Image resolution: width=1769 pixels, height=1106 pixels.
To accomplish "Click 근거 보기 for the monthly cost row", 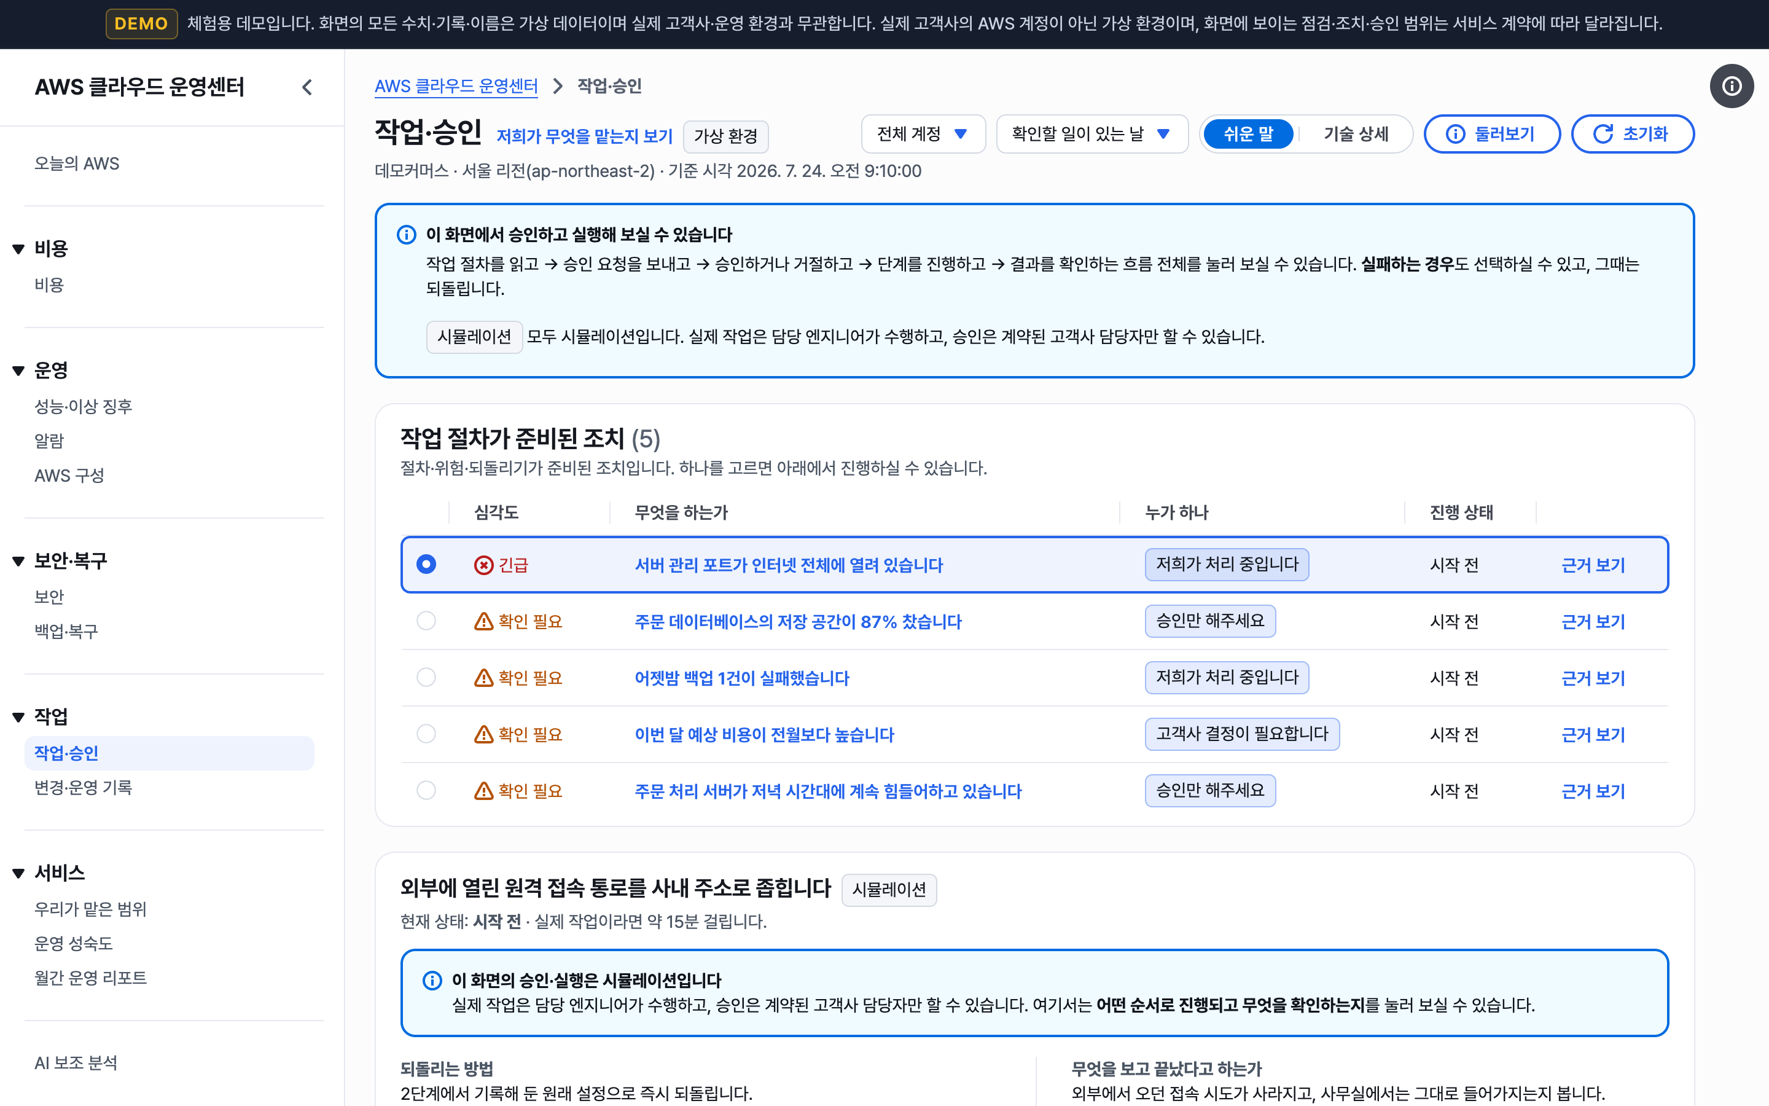I will 1593,734.
